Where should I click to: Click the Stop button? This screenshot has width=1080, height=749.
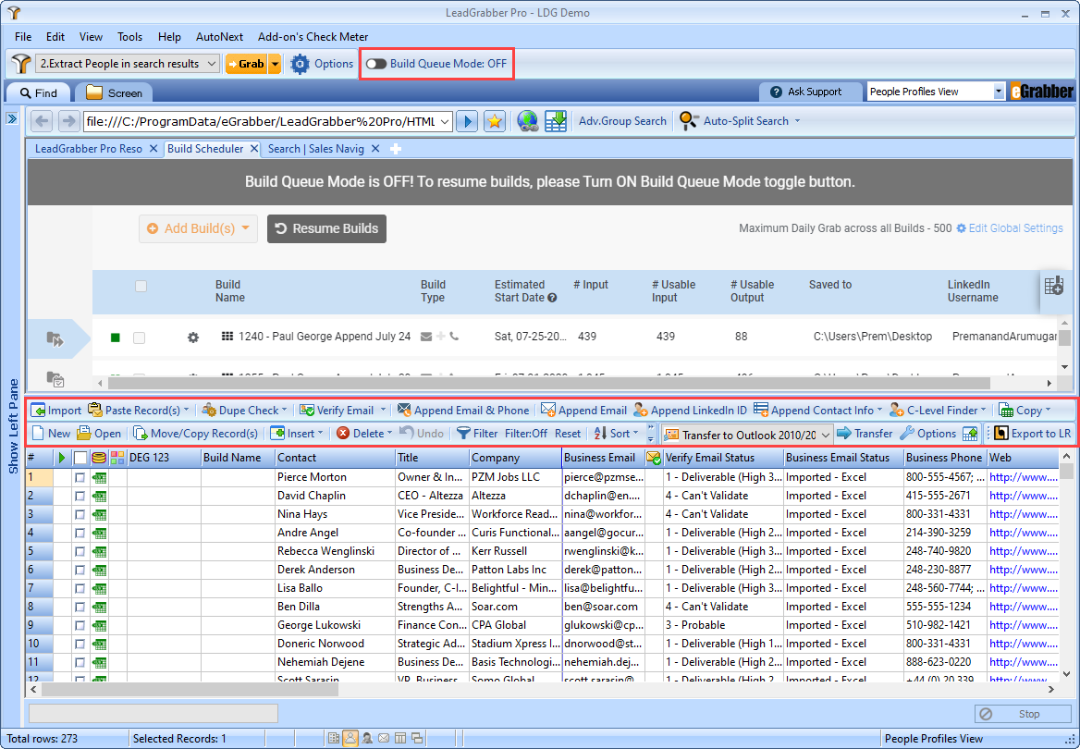pyautogui.click(x=1023, y=714)
